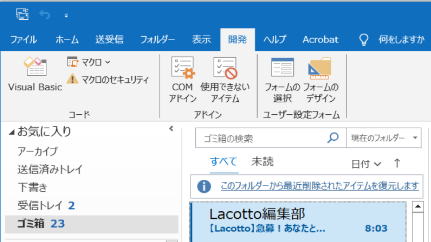Open the ファイル tab

[24, 40]
